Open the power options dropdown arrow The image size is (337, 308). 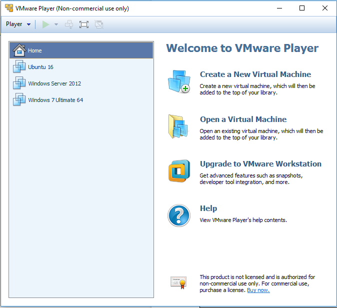pyautogui.click(x=56, y=24)
